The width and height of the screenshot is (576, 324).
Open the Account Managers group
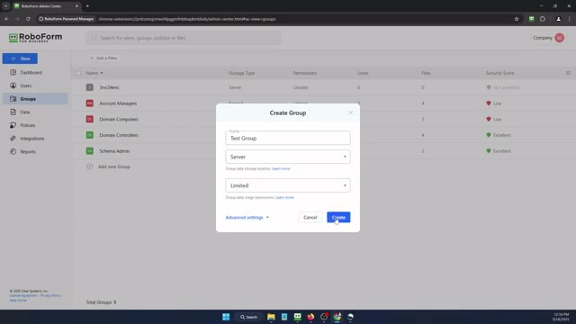click(118, 103)
